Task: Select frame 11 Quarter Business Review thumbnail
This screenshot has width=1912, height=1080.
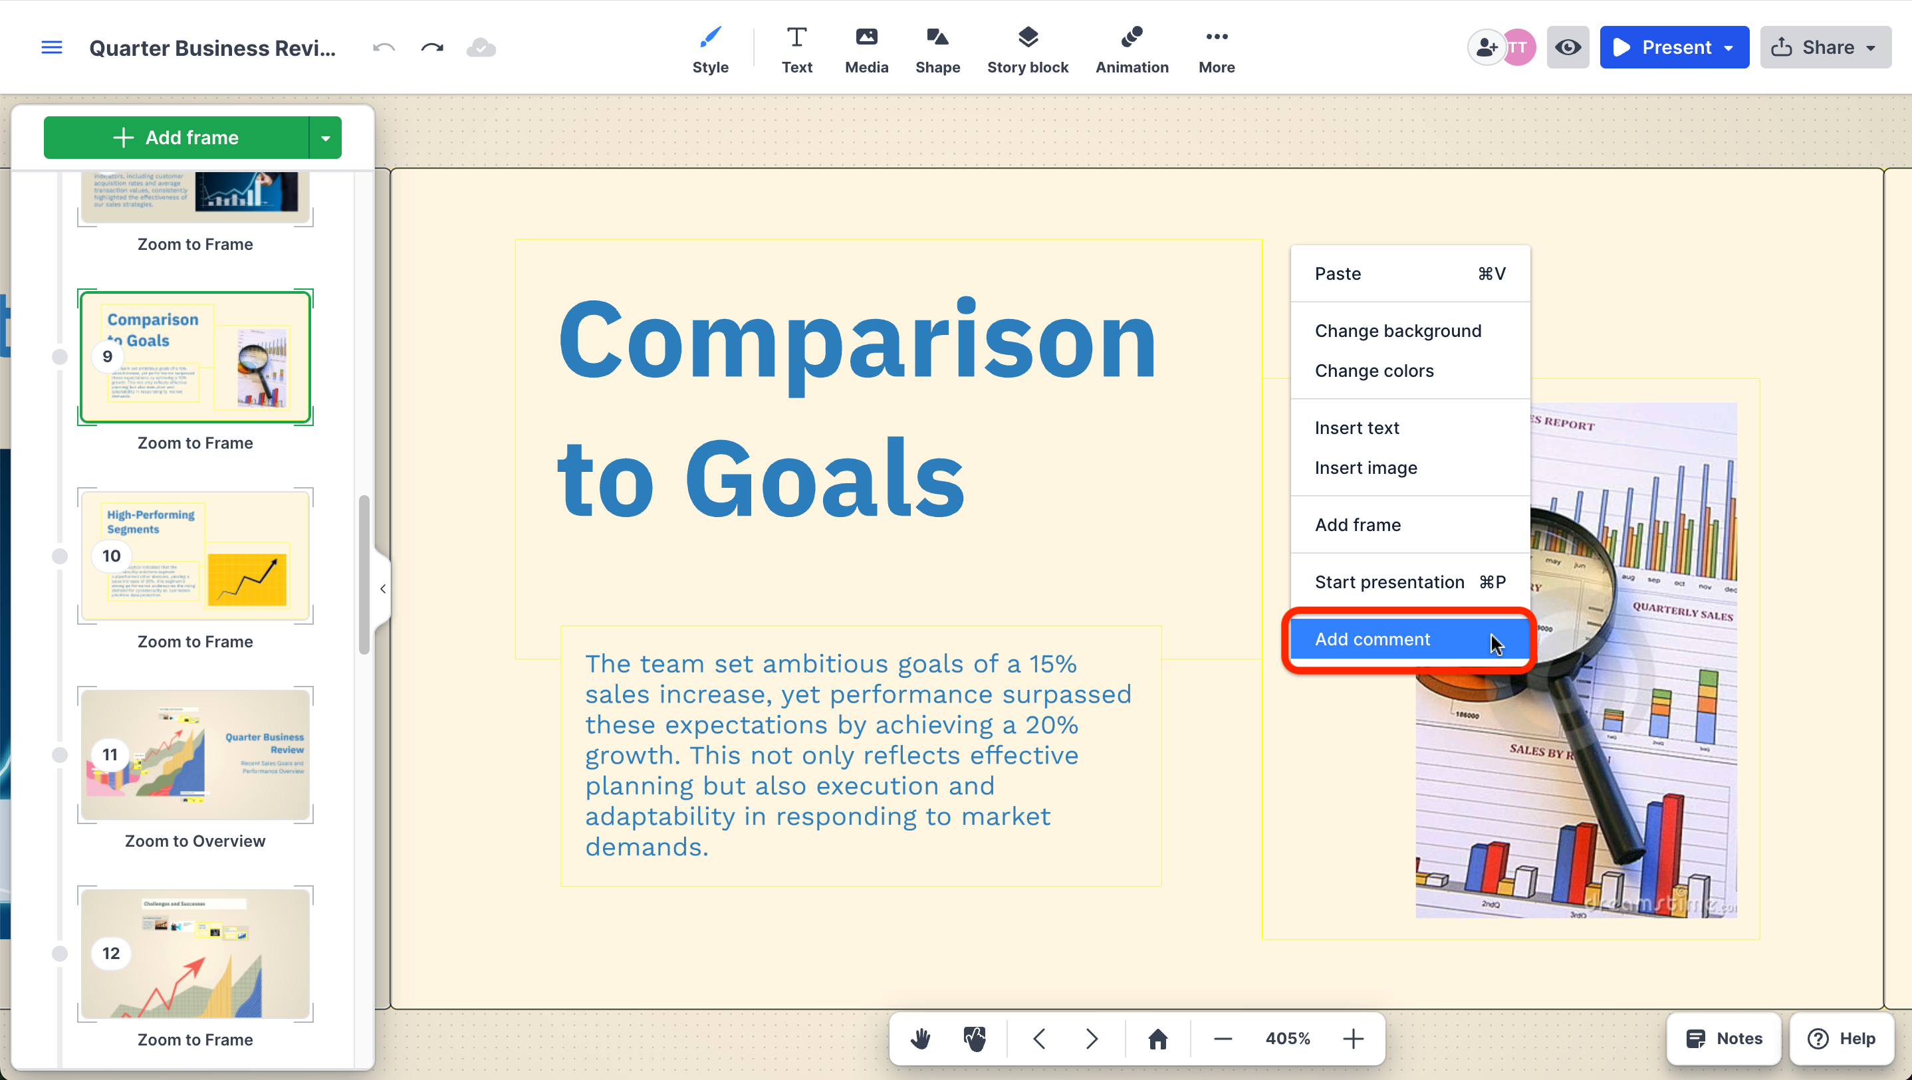Action: (x=195, y=755)
